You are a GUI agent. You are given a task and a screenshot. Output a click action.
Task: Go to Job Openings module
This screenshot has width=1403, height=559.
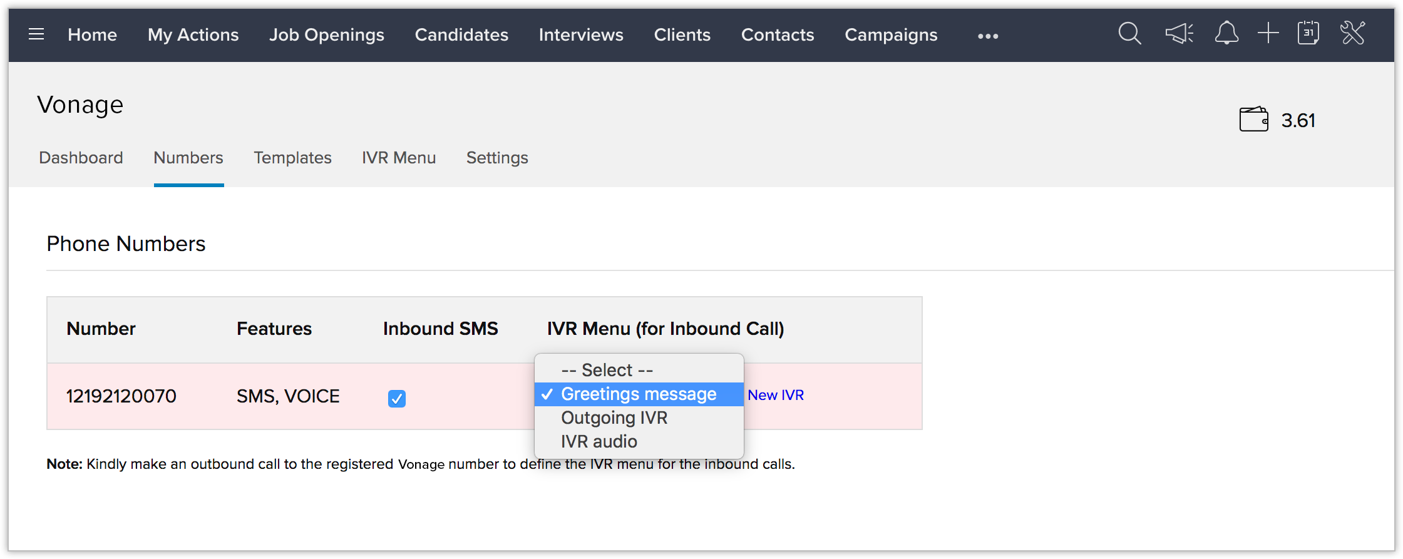tap(326, 35)
